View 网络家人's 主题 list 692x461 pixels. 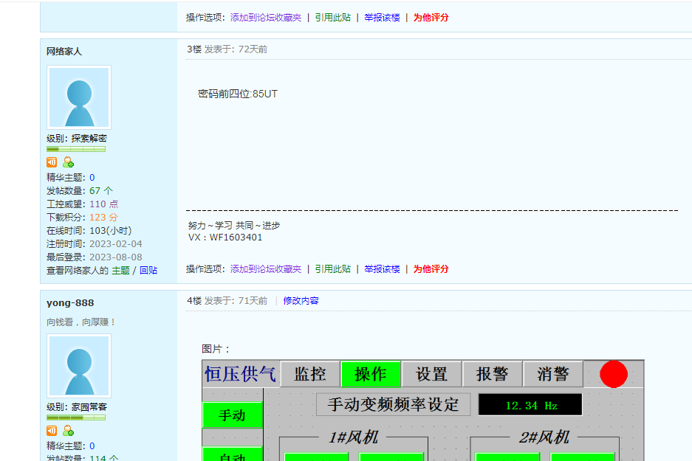(x=120, y=271)
